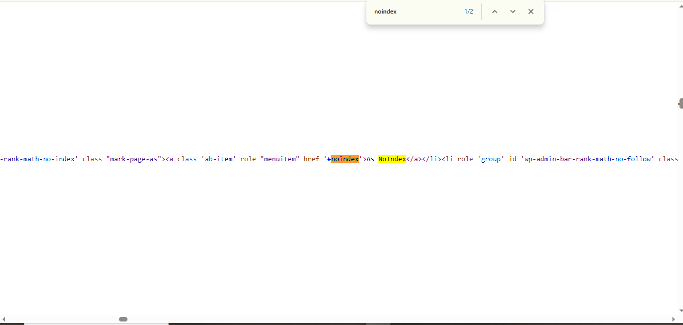The height and width of the screenshot is (325, 683).
Task: Open the #noindex href link
Action: pos(343,159)
